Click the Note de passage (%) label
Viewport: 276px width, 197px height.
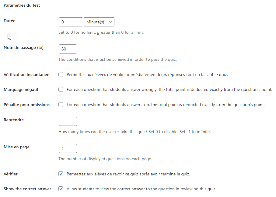click(23, 47)
